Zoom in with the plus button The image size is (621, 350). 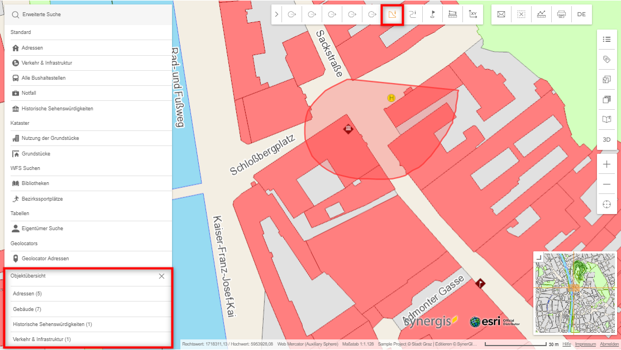pyautogui.click(x=606, y=164)
